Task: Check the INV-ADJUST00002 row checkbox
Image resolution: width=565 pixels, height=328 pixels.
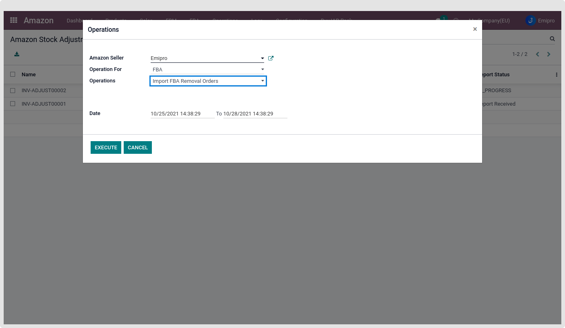Action: click(x=13, y=91)
